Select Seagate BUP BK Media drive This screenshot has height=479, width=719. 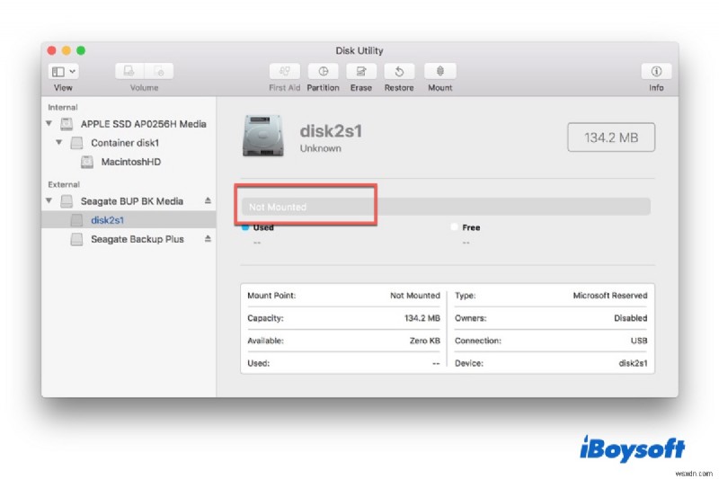[x=131, y=201]
